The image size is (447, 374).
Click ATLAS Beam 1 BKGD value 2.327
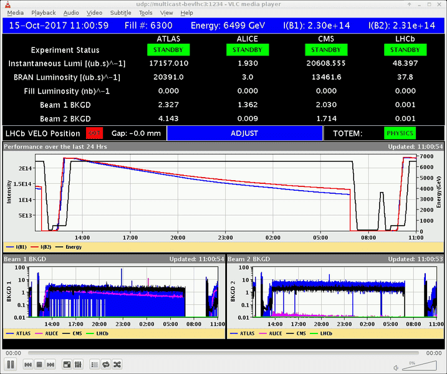point(168,105)
